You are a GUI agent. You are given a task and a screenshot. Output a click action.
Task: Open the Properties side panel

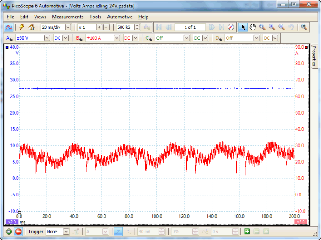314,56
